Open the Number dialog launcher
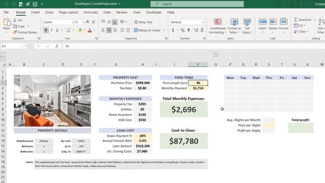325x183 pixels. pos(204,39)
